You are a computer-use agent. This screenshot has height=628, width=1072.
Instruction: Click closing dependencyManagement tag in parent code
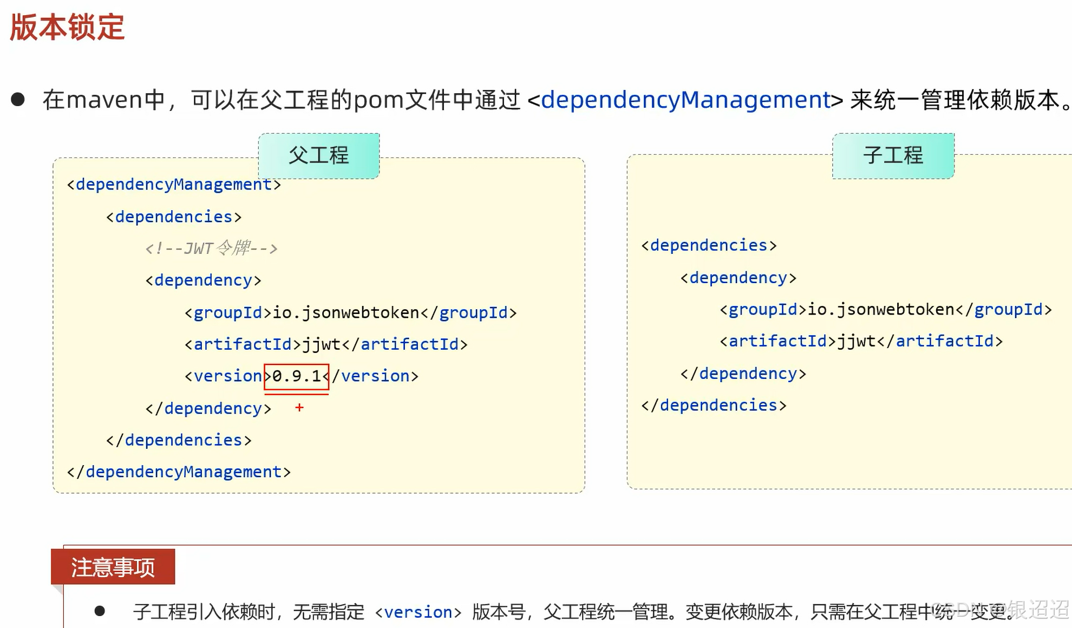tap(179, 472)
